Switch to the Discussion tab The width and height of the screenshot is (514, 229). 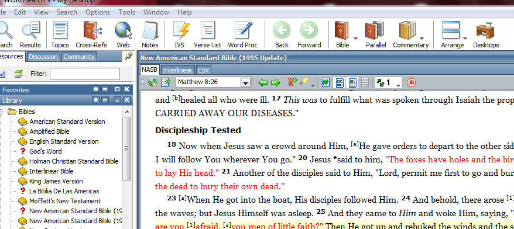(x=43, y=57)
